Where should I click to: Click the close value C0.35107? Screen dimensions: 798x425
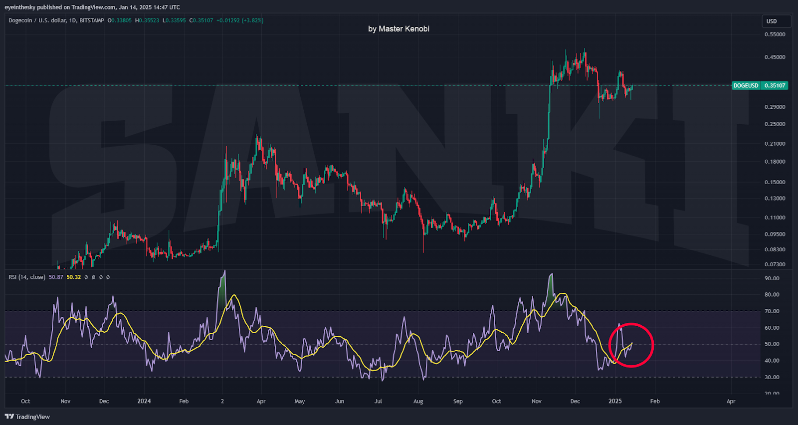coord(201,20)
